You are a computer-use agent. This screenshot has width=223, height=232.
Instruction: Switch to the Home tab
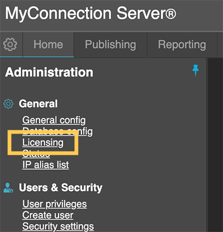pyautogui.click(x=49, y=45)
